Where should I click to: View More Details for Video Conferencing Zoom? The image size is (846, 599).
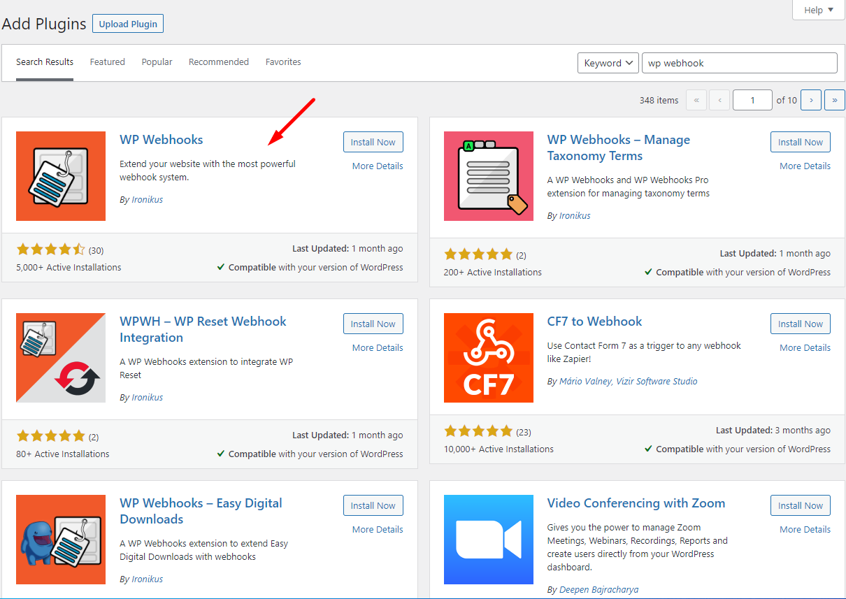pos(805,530)
